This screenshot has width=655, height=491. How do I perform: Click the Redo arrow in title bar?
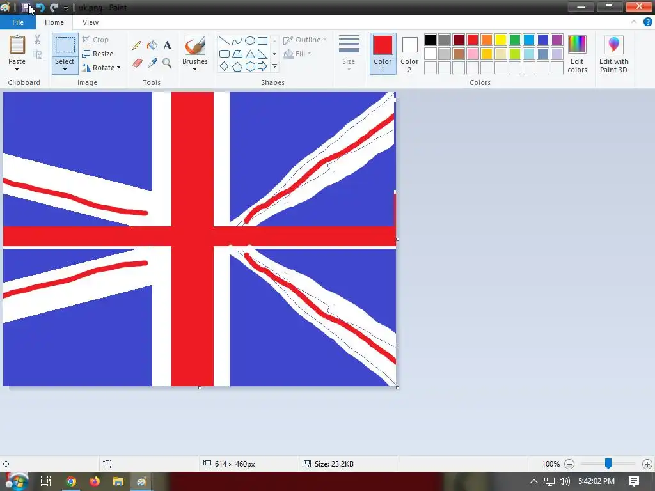[x=54, y=8]
